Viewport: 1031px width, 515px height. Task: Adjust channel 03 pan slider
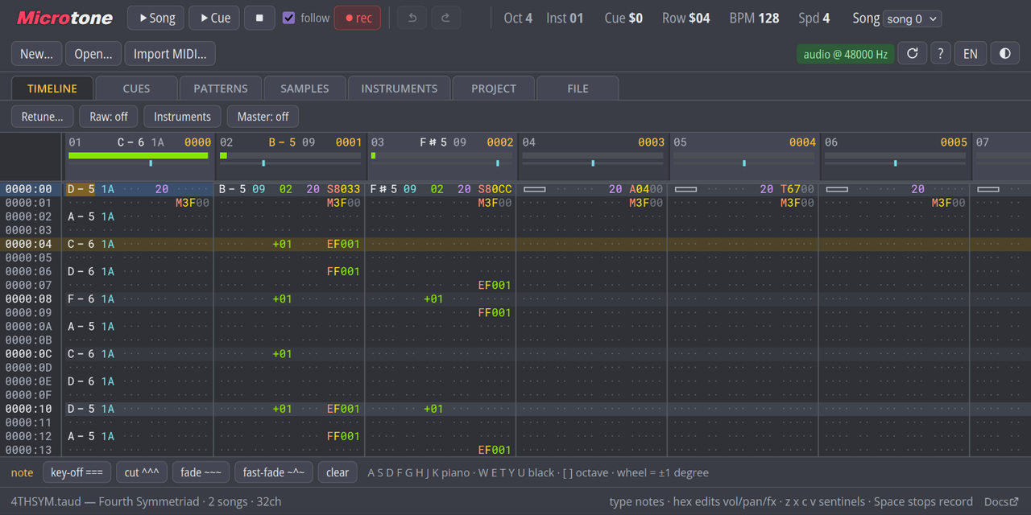[x=441, y=163]
